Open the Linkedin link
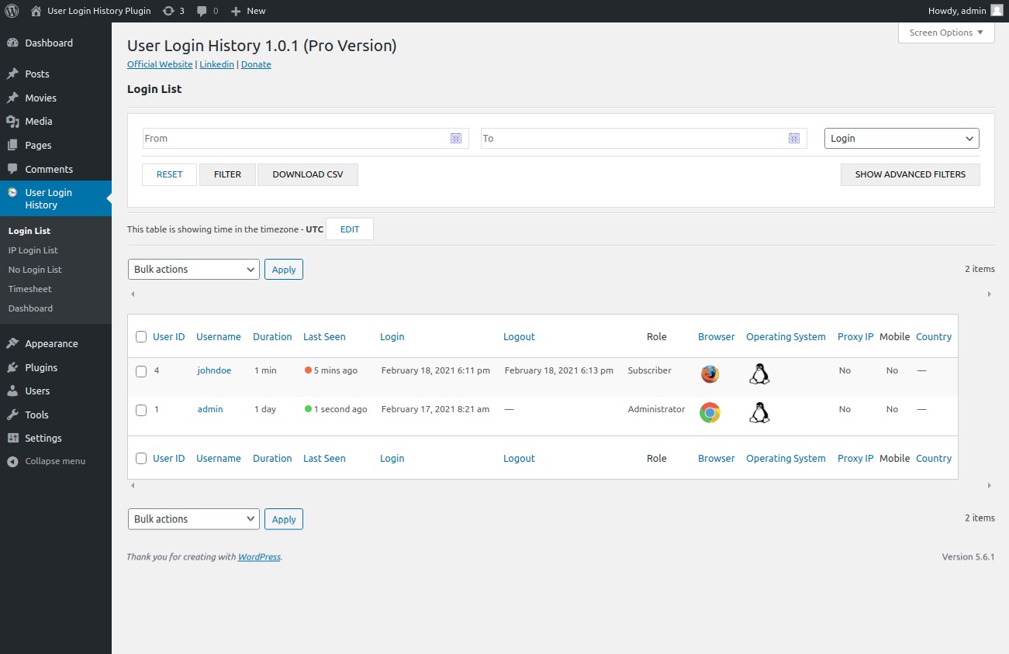This screenshot has height=654, width=1009. coord(216,64)
